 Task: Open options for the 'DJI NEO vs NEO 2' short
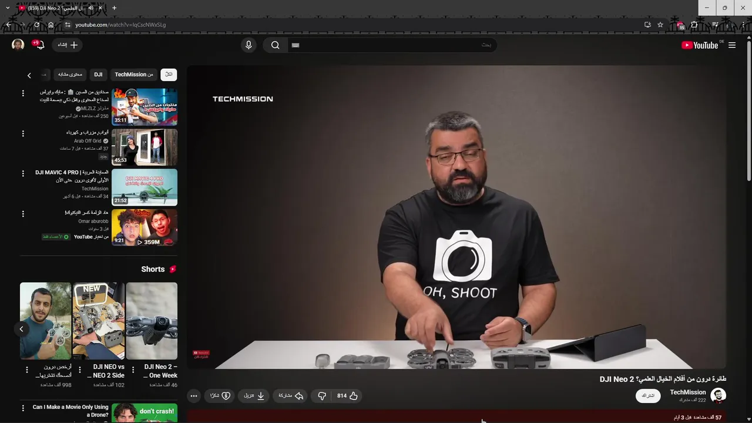(x=80, y=370)
